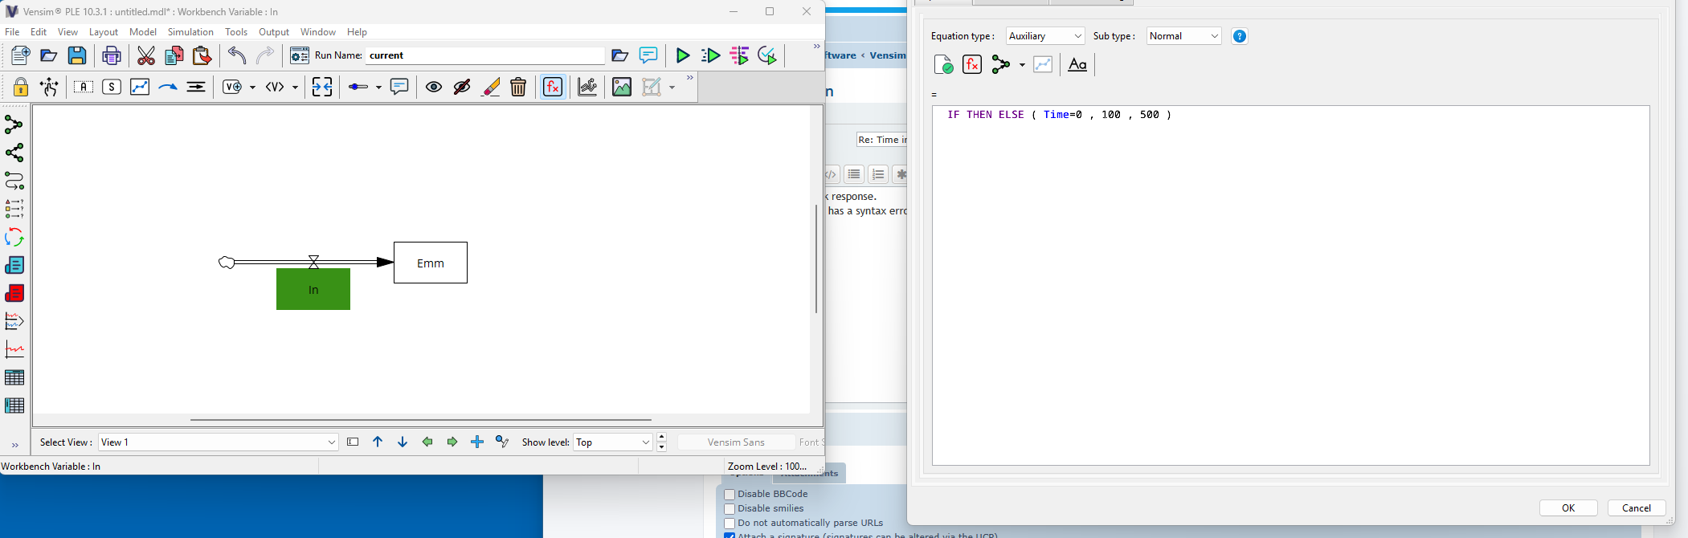The image size is (1688, 538).
Task: Click the Run Name input field
Action: click(x=485, y=55)
